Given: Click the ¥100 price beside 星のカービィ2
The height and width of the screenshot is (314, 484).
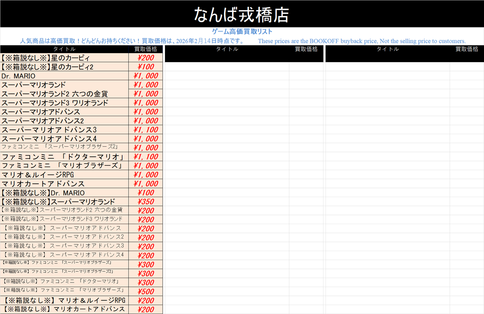Looking at the screenshot, I should pos(146,67).
